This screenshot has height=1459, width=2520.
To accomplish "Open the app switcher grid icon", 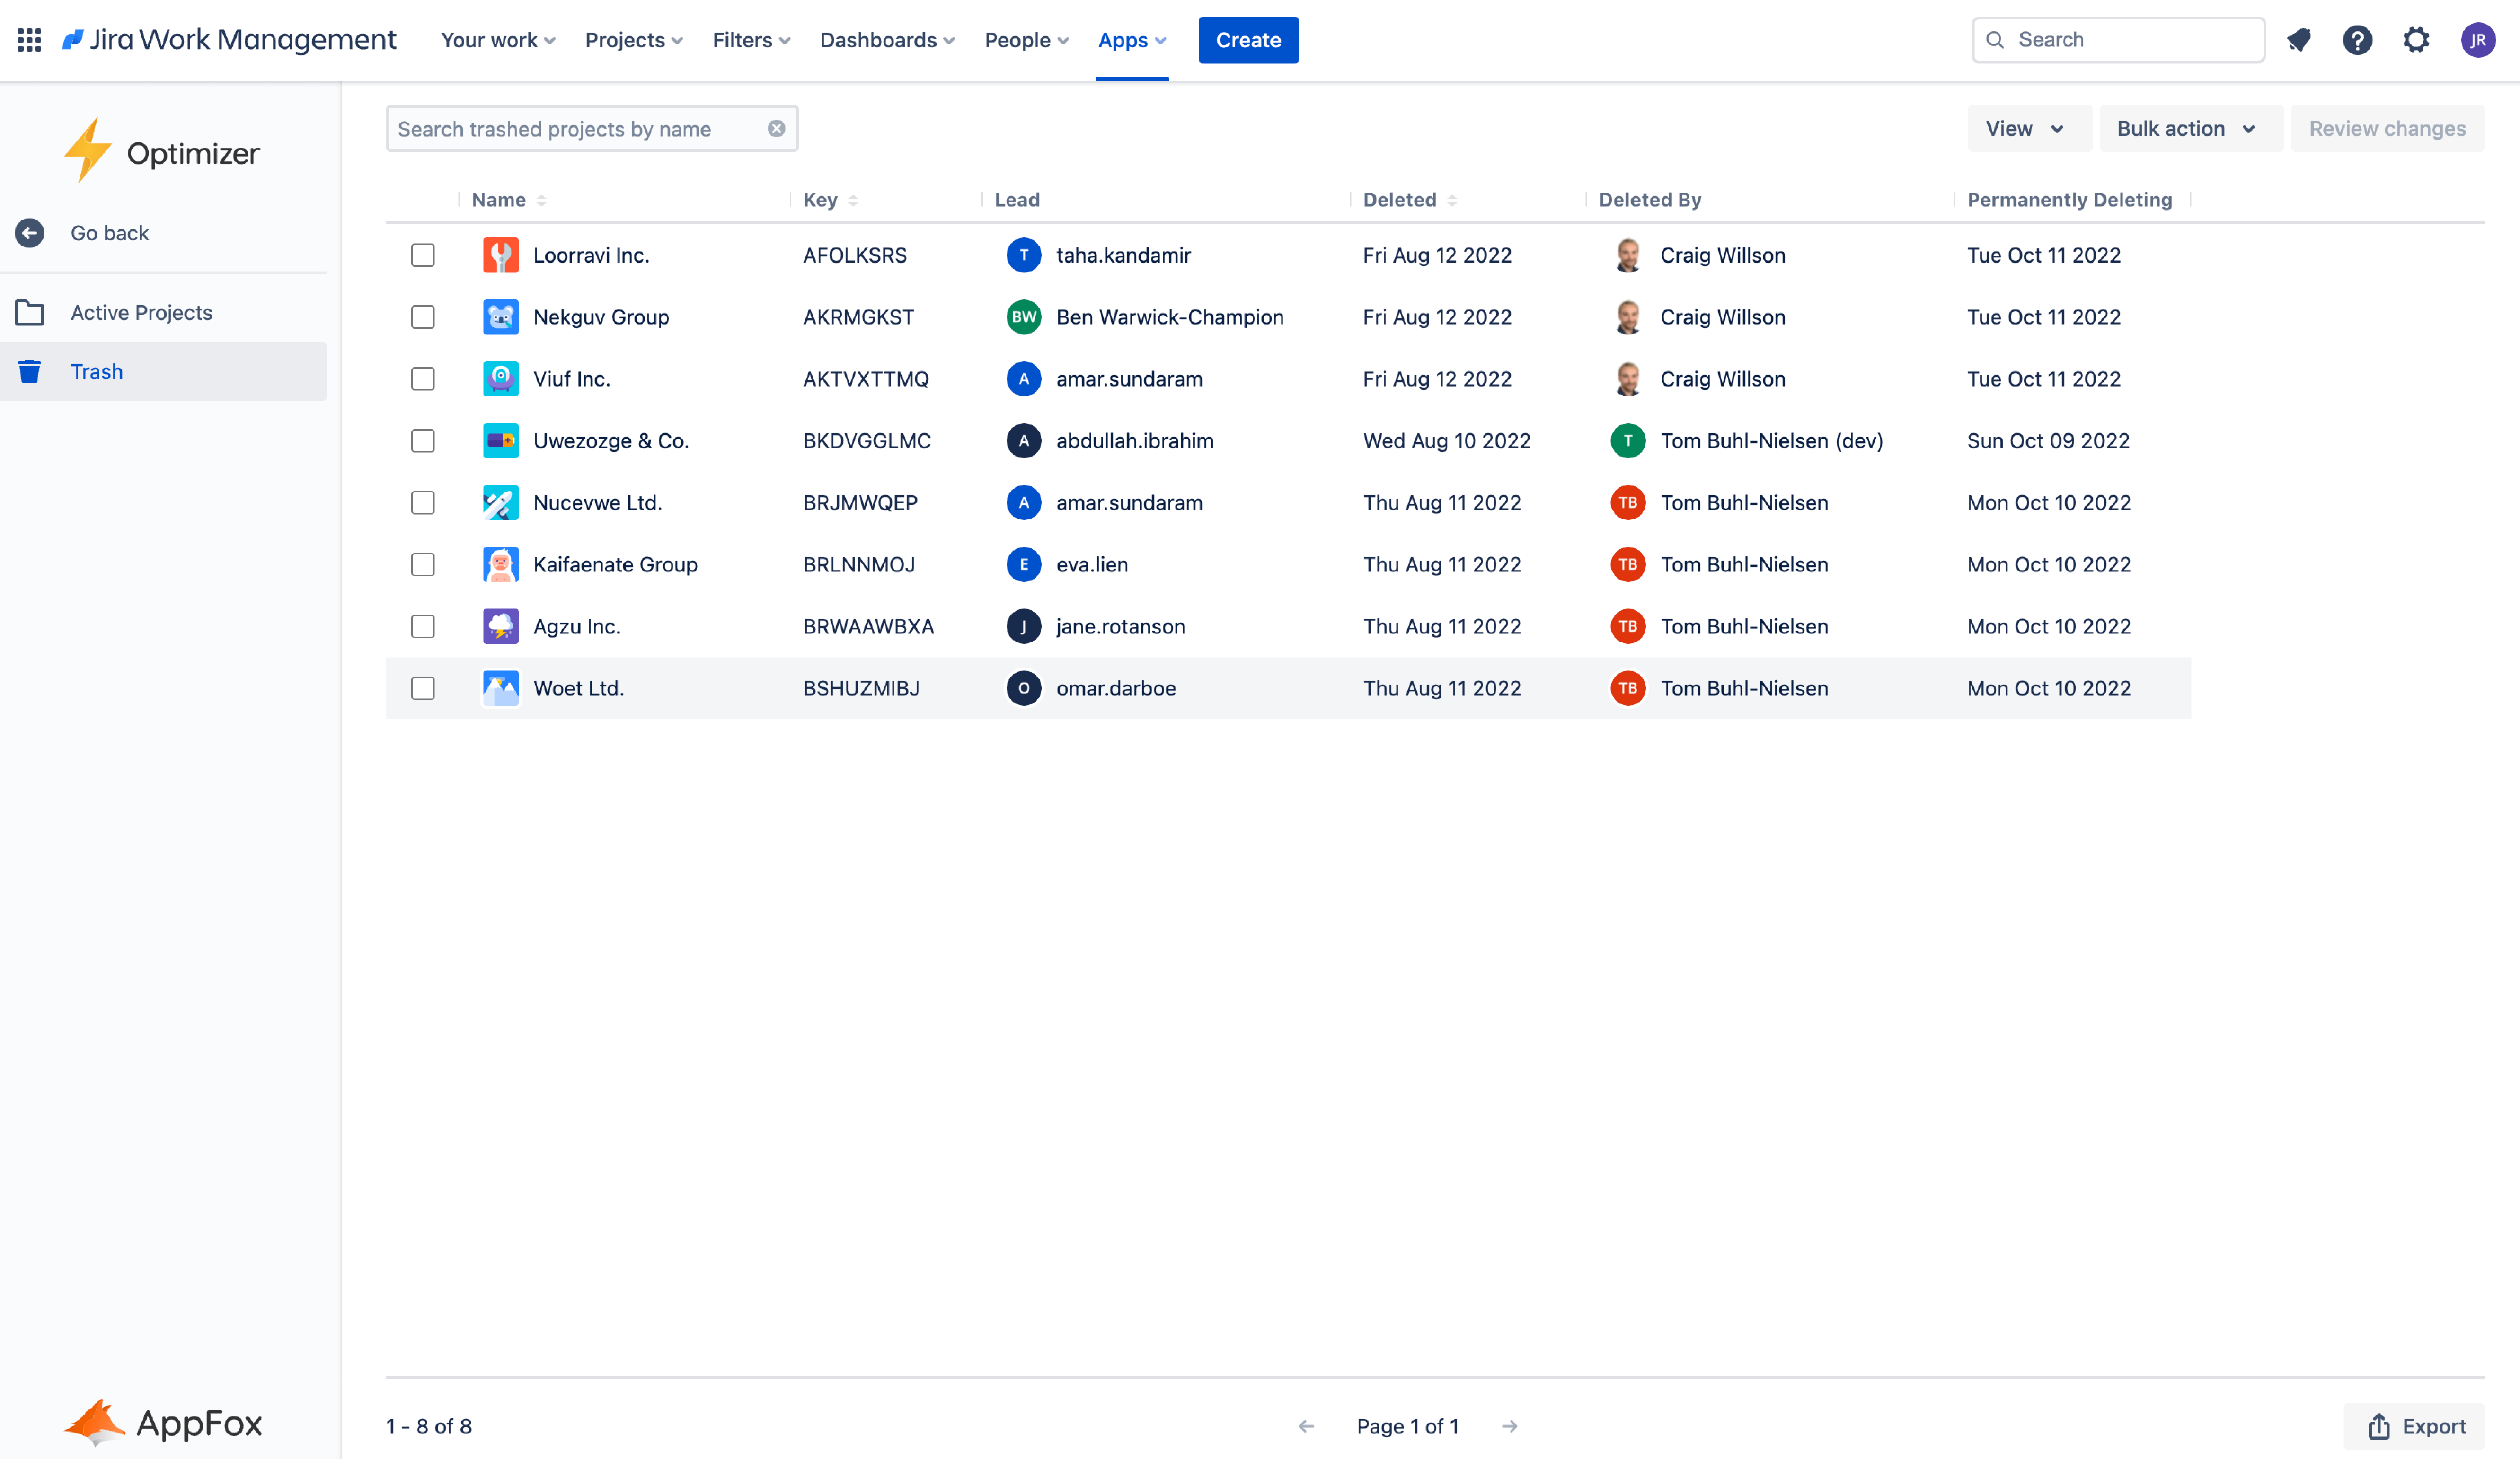I will pos(29,40).
